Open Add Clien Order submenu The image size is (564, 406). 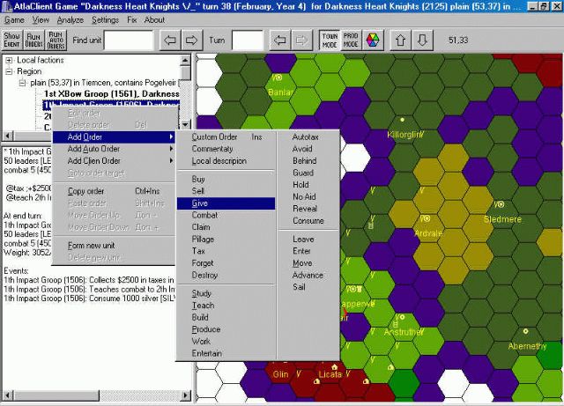(x=115, y=161)
